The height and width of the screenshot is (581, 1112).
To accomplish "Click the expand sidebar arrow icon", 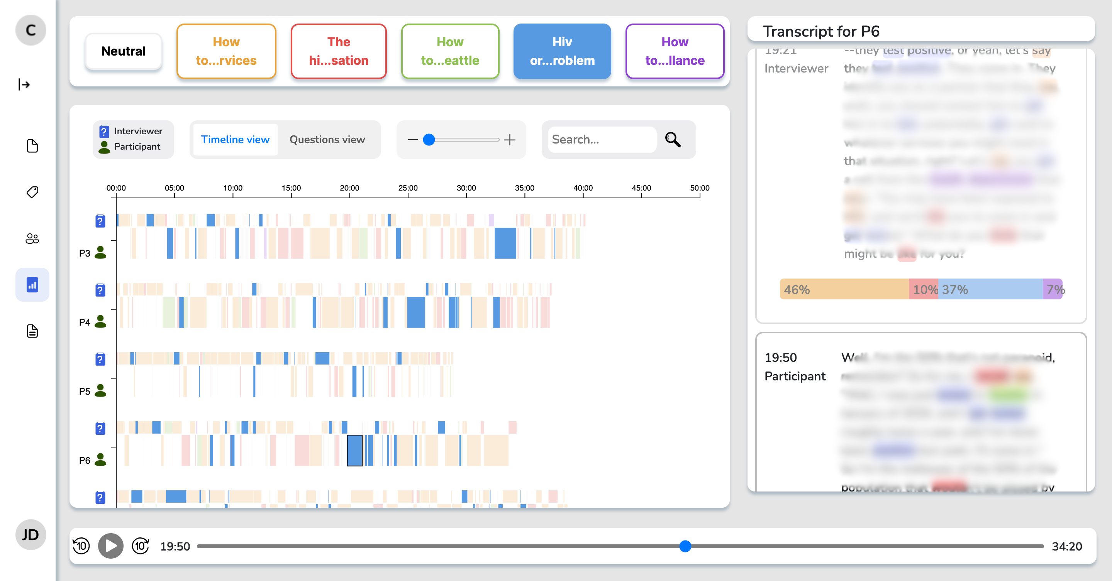I will click(x=24, y=84).
